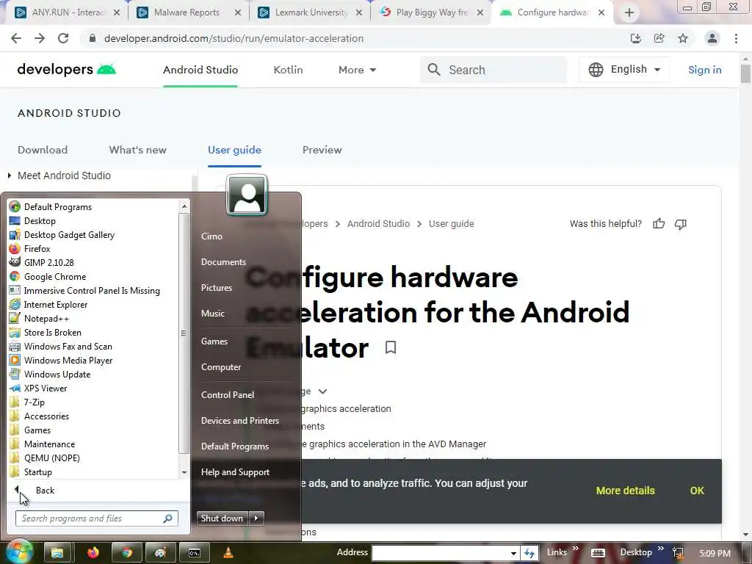Click the Start menu programs list scrollbar
Image resolution: width=752 pixels, height=564 pixels.
pos(184,333)
